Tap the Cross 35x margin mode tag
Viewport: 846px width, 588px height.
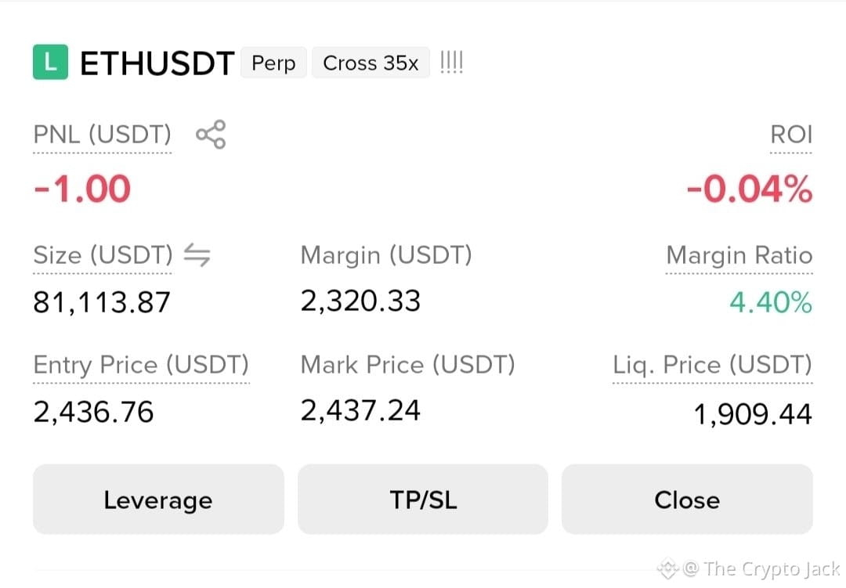[371, 63]
